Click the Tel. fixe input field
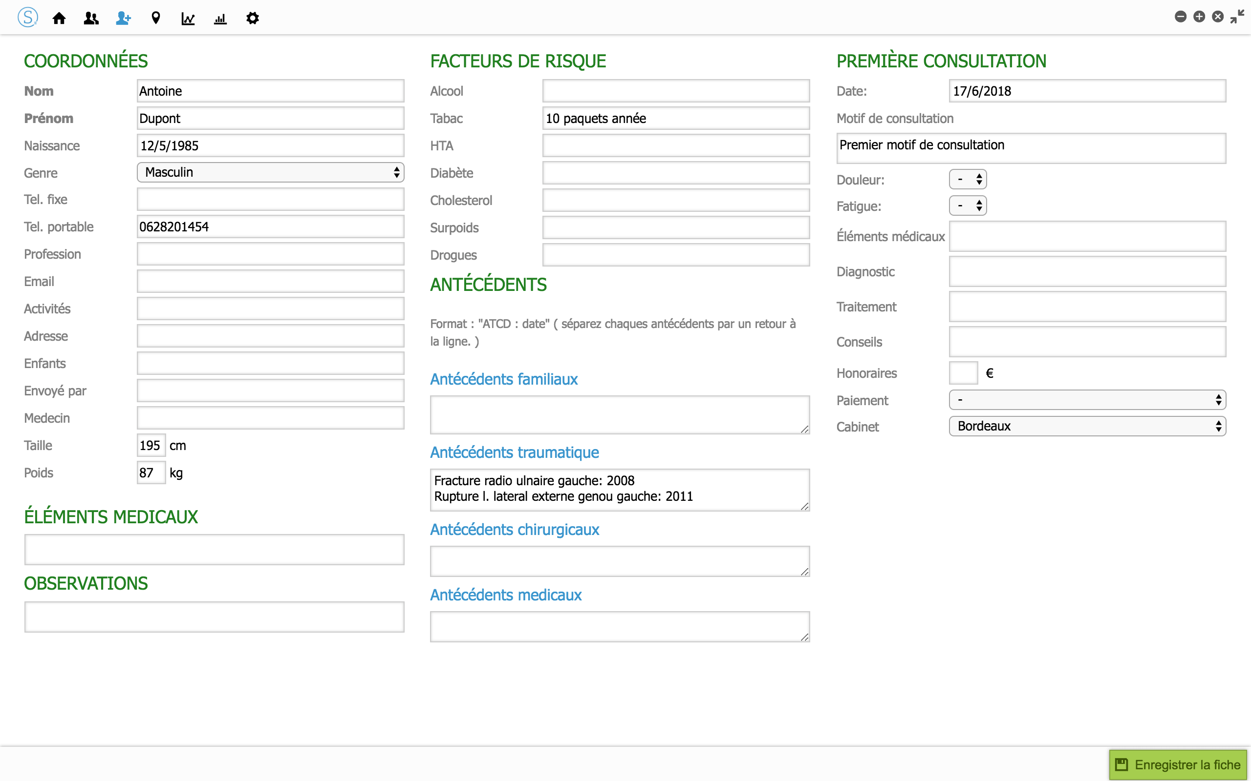 pyautogui.click(x=270, y=200)
